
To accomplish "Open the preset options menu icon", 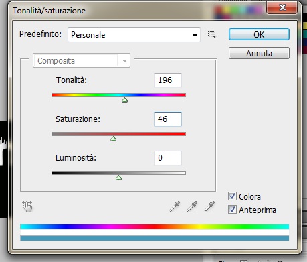I will point(211,34).
